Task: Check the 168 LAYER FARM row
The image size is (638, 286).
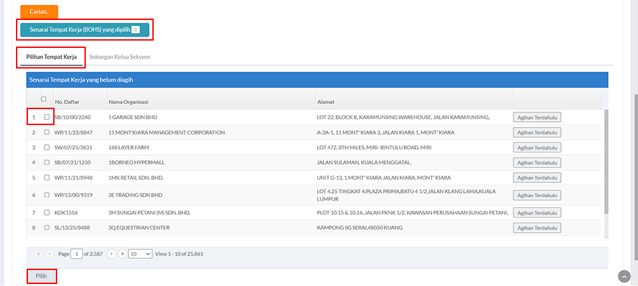Action: pyautogui.click(x=47, y=147)
